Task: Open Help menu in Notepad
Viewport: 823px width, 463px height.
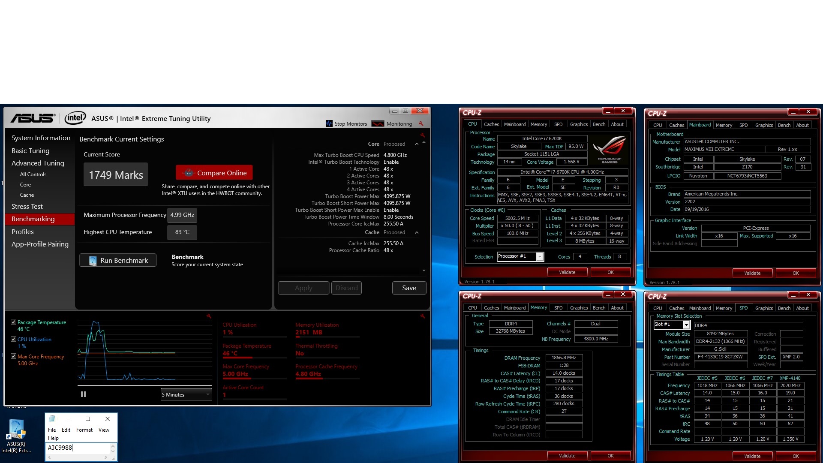Action: click(53, 438)
